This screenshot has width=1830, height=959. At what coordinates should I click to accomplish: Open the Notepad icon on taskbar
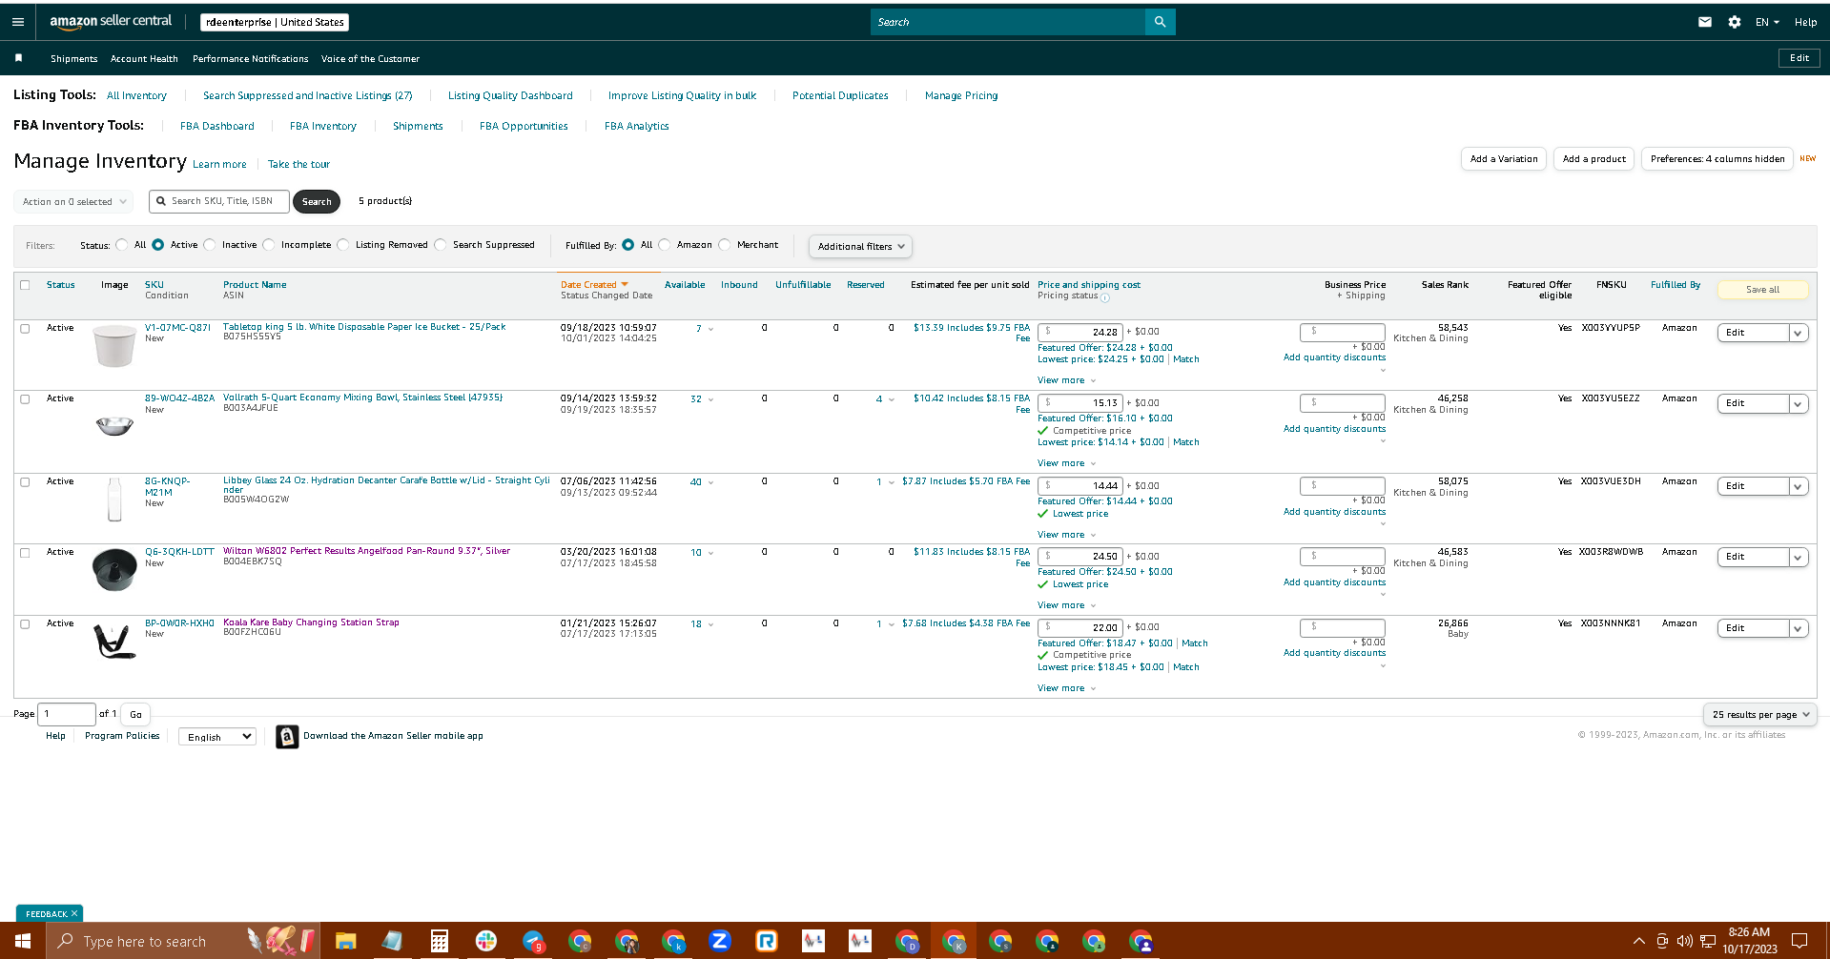392,941
